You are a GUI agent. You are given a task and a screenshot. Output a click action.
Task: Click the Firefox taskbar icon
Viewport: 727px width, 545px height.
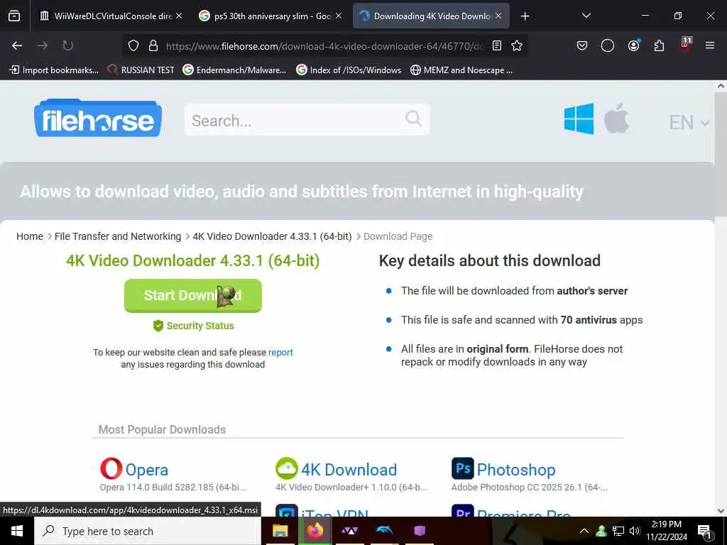pyautogui.click(x=315, y=531)
